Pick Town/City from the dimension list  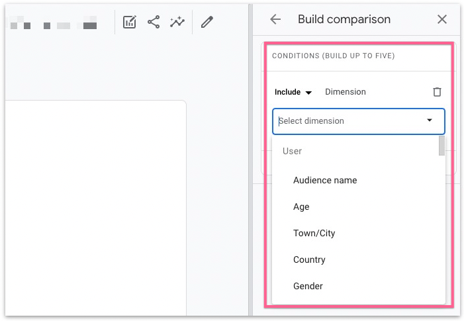click(314, 233)
